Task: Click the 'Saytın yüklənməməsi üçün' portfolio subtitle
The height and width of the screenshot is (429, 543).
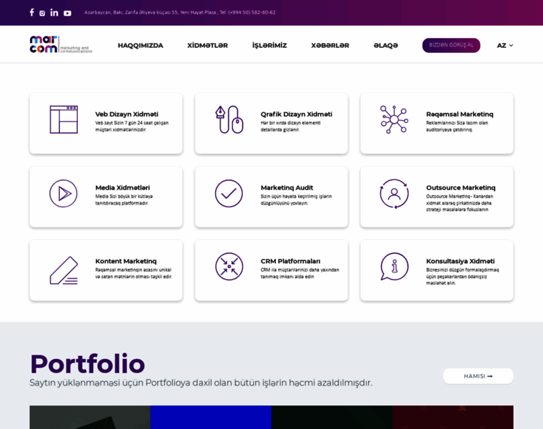Action: pos(201,383)
